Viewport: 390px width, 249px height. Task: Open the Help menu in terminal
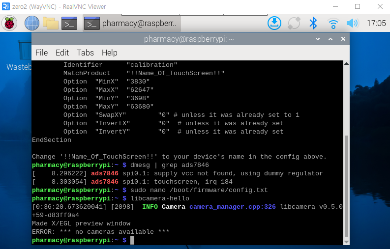[109, 53]
